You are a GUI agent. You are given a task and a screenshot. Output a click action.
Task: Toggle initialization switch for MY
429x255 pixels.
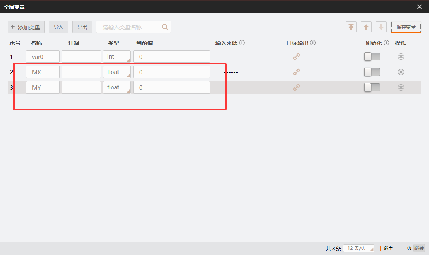pos(372,87)
